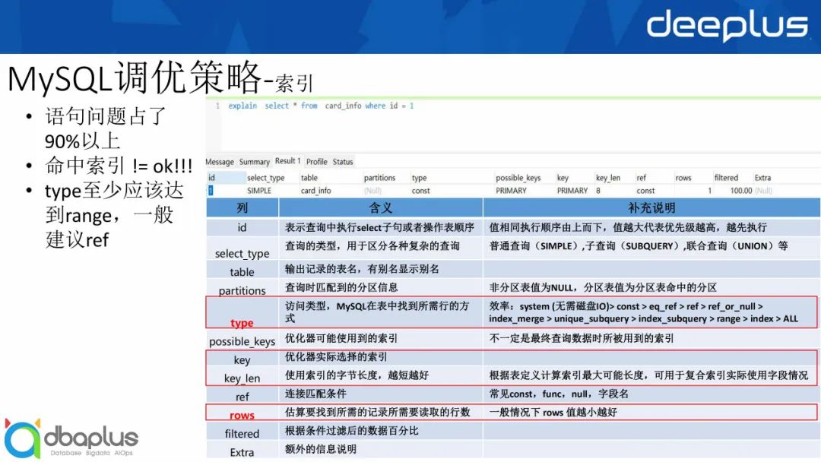The image size is (821, 462).
Task: Click the key_len column header in result grid
Action: [607, 178]
